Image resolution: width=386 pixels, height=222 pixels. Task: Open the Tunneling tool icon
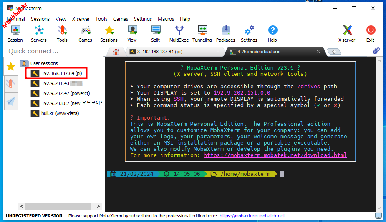tap(202, 33)
